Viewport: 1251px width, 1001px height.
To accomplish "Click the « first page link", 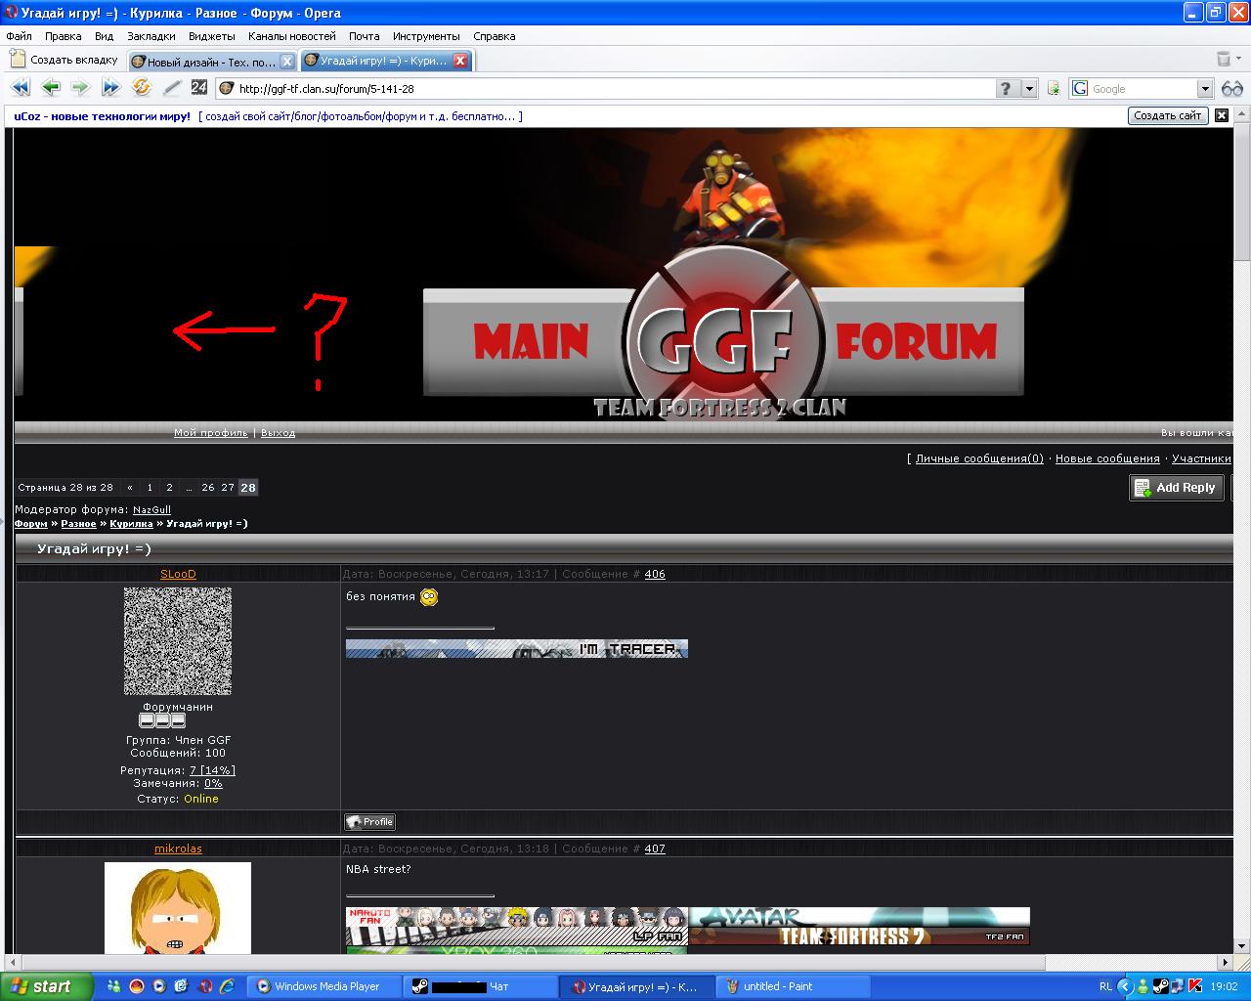I will pyautogui.click(x=130, y=487).
